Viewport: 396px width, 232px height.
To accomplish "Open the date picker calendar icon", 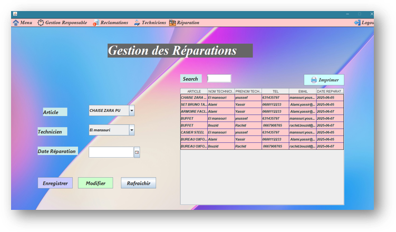I will coord(137,152).
